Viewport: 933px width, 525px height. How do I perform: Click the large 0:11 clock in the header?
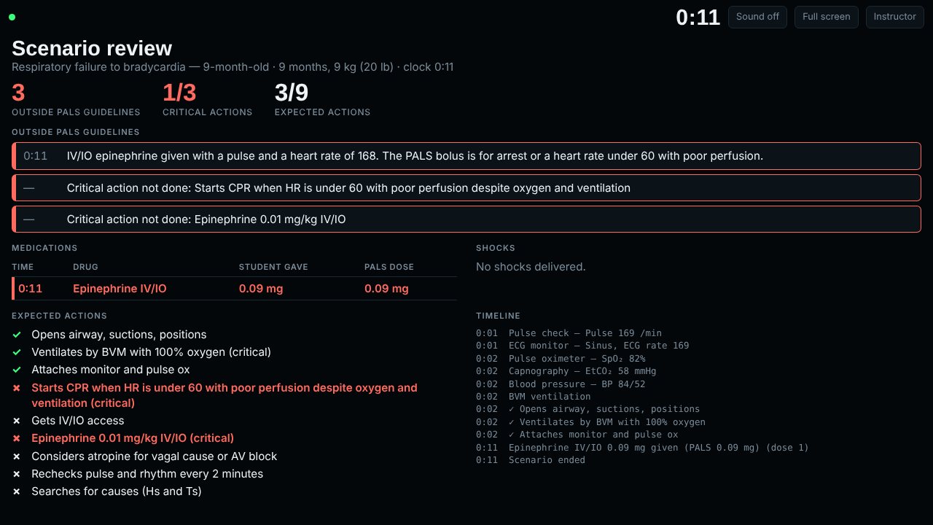point(698,17)
